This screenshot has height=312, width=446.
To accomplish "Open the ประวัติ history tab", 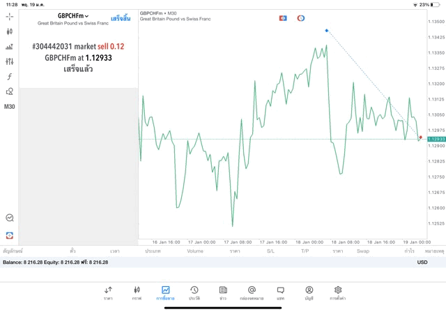I will click(194, 293).
